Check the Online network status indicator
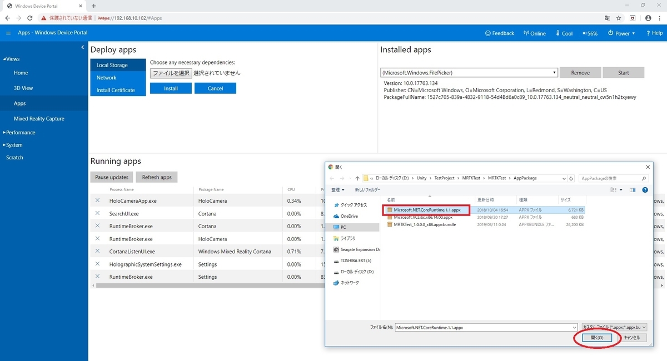 coord(535,33)
